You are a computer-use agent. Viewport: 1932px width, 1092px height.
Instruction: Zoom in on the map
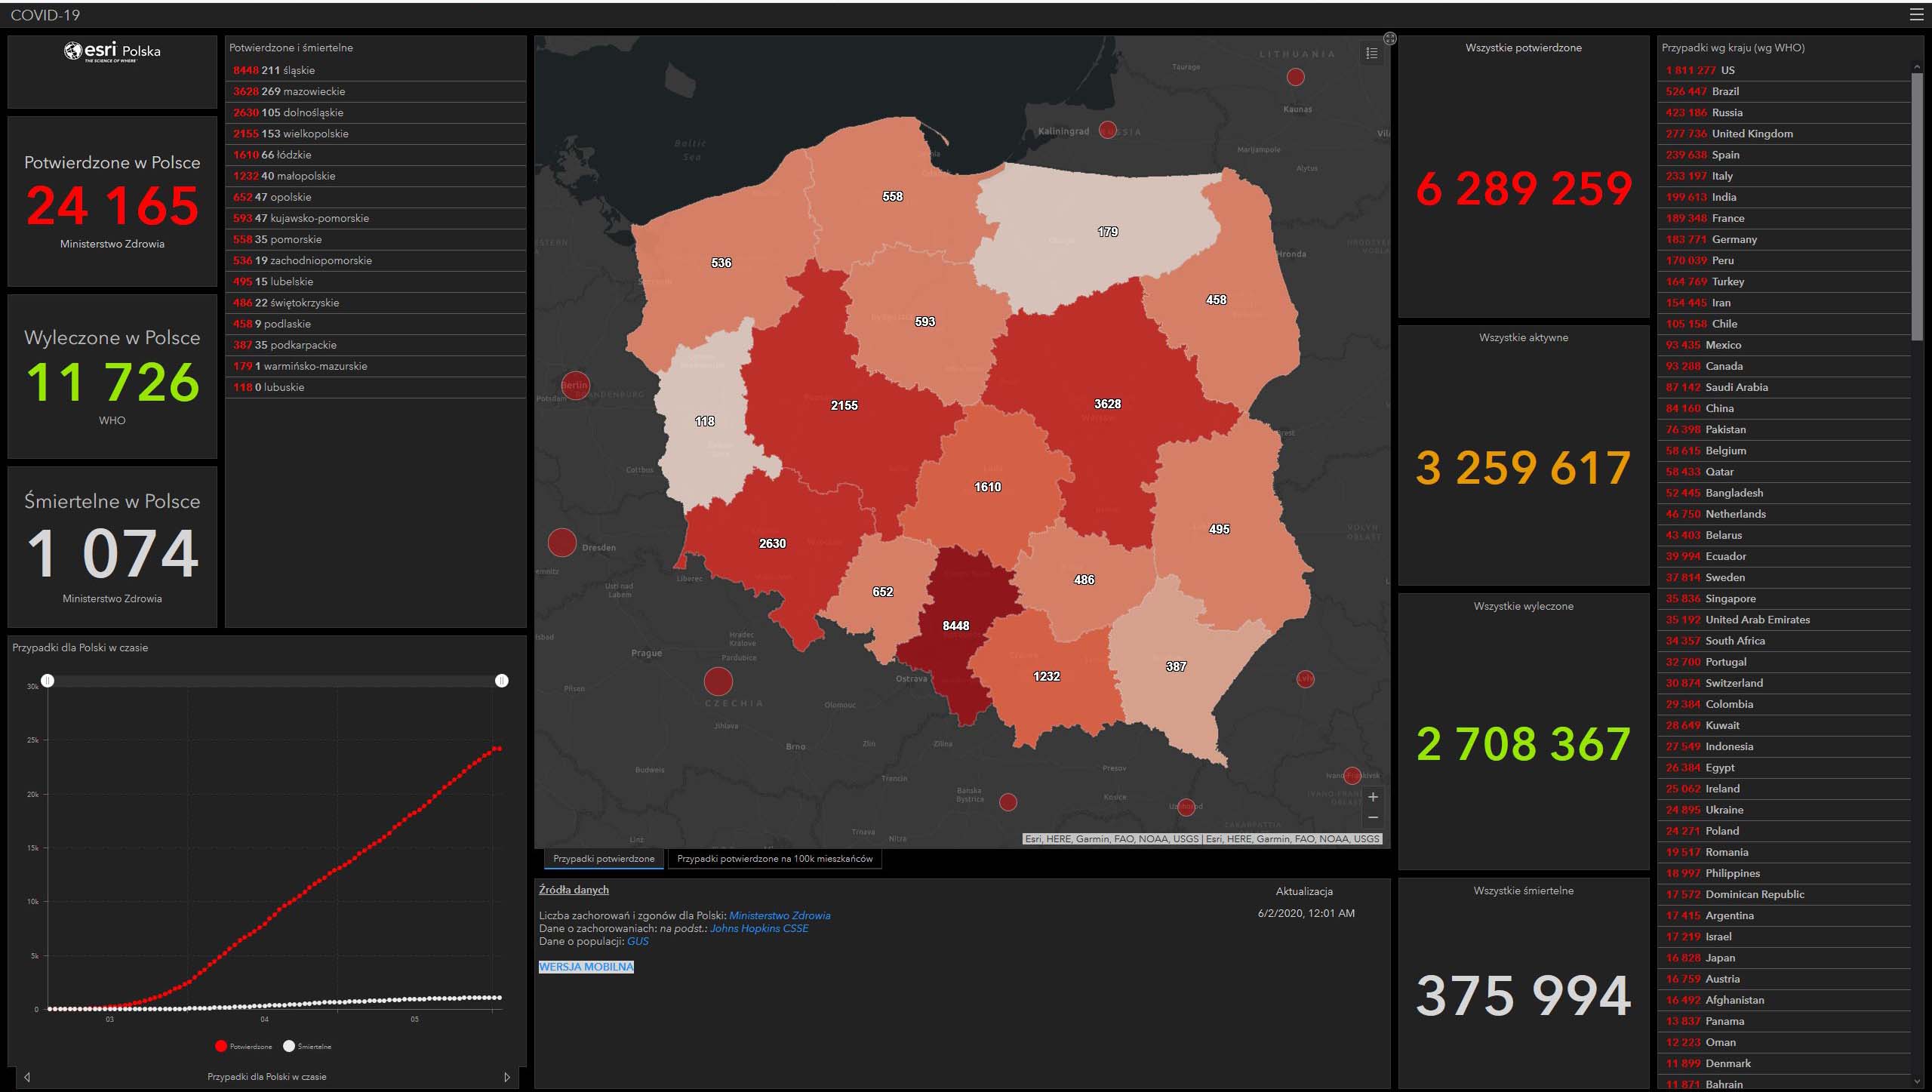click(1373, 797)
